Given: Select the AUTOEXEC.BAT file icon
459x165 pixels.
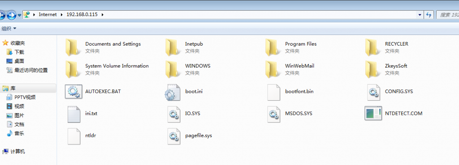Looking at the screenshot, I should 74,91.
